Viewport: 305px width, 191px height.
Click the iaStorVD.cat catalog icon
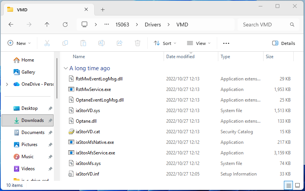[x=71, y=132]
